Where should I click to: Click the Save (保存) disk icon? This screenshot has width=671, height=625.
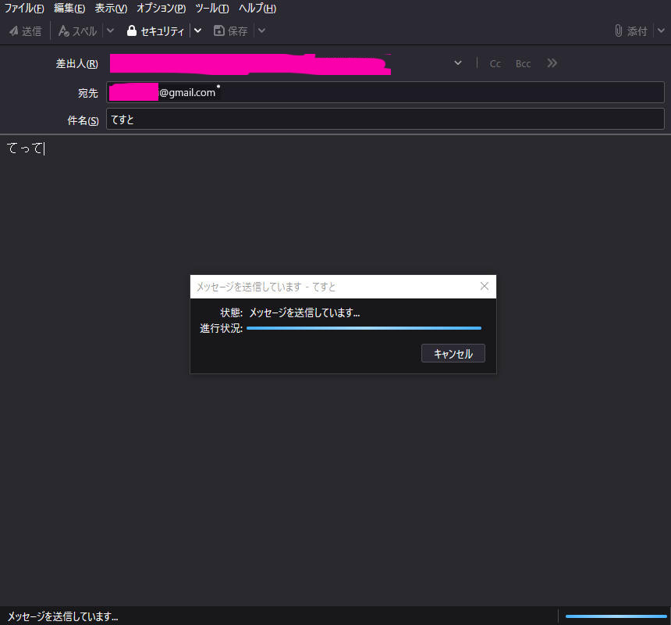tap(219, 31)
